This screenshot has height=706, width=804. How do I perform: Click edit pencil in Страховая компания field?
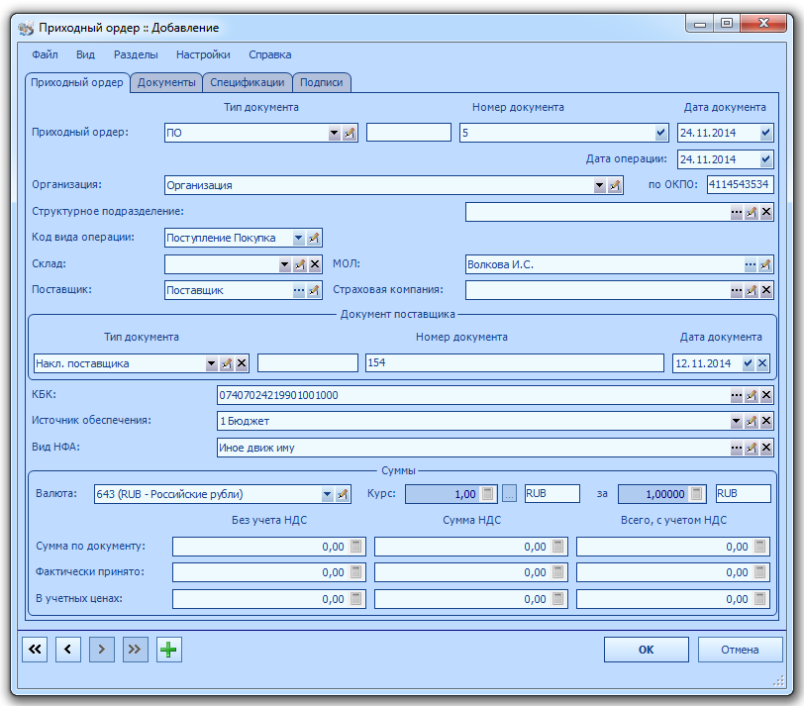[x=752, y=291]
